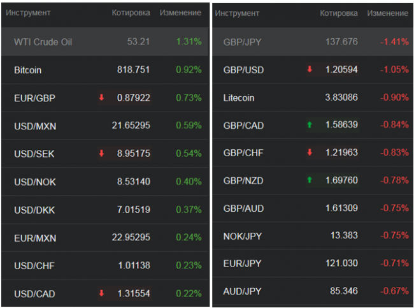Click the EUR/JPY quote 121.030

point(342,263)
